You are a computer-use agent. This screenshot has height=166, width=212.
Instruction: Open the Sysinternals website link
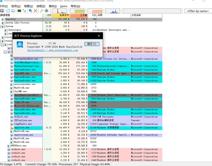(52, 50)
